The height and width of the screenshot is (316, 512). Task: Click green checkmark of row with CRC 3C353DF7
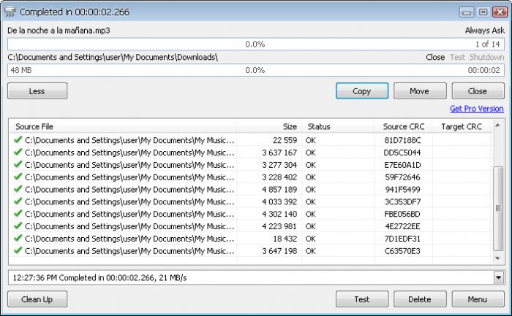(x=18, y=201)
